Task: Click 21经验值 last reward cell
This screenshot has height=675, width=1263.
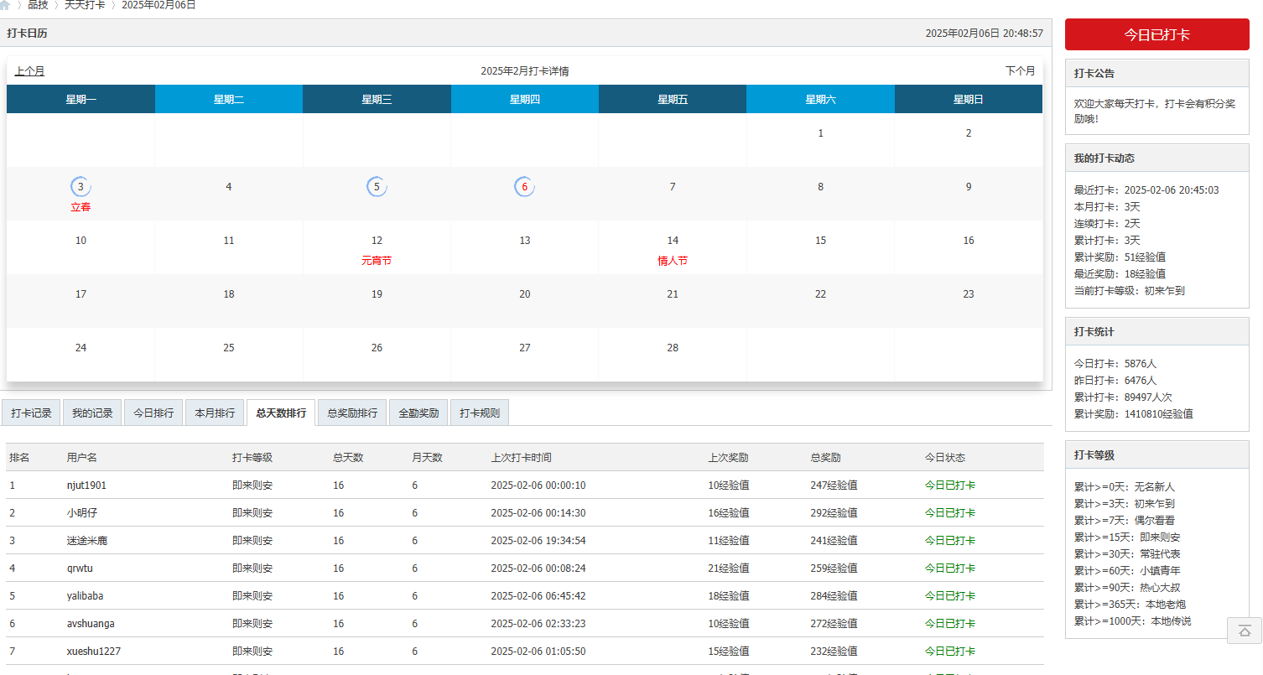Action: coord(729,569)
